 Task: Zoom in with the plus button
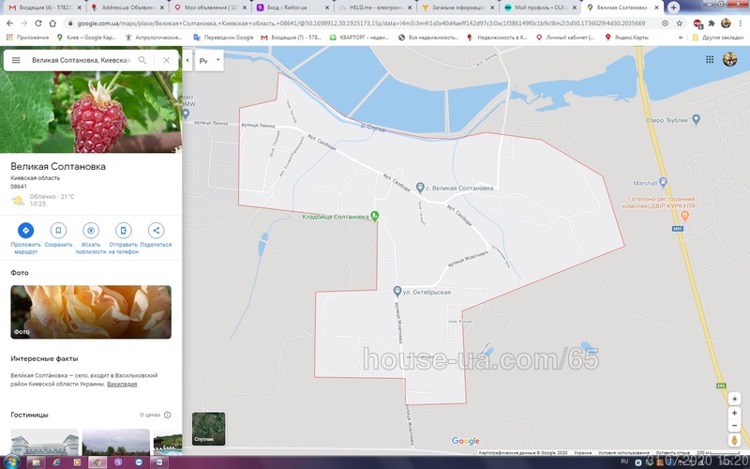point(735,413)
